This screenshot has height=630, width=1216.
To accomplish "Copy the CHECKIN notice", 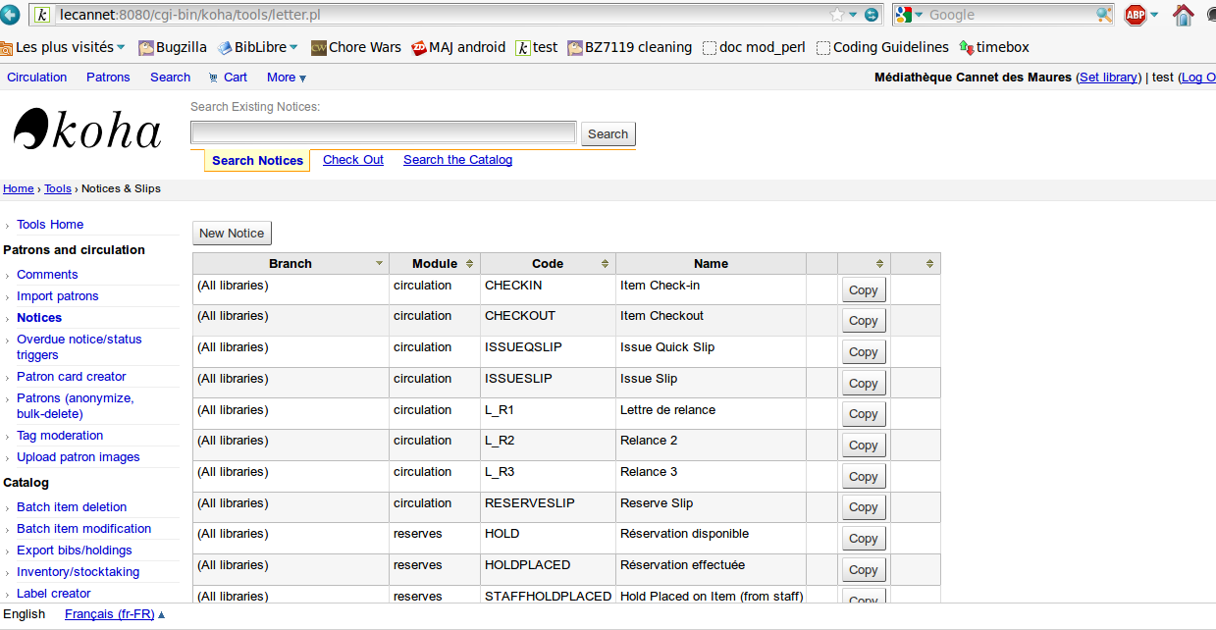I will 863,289.
